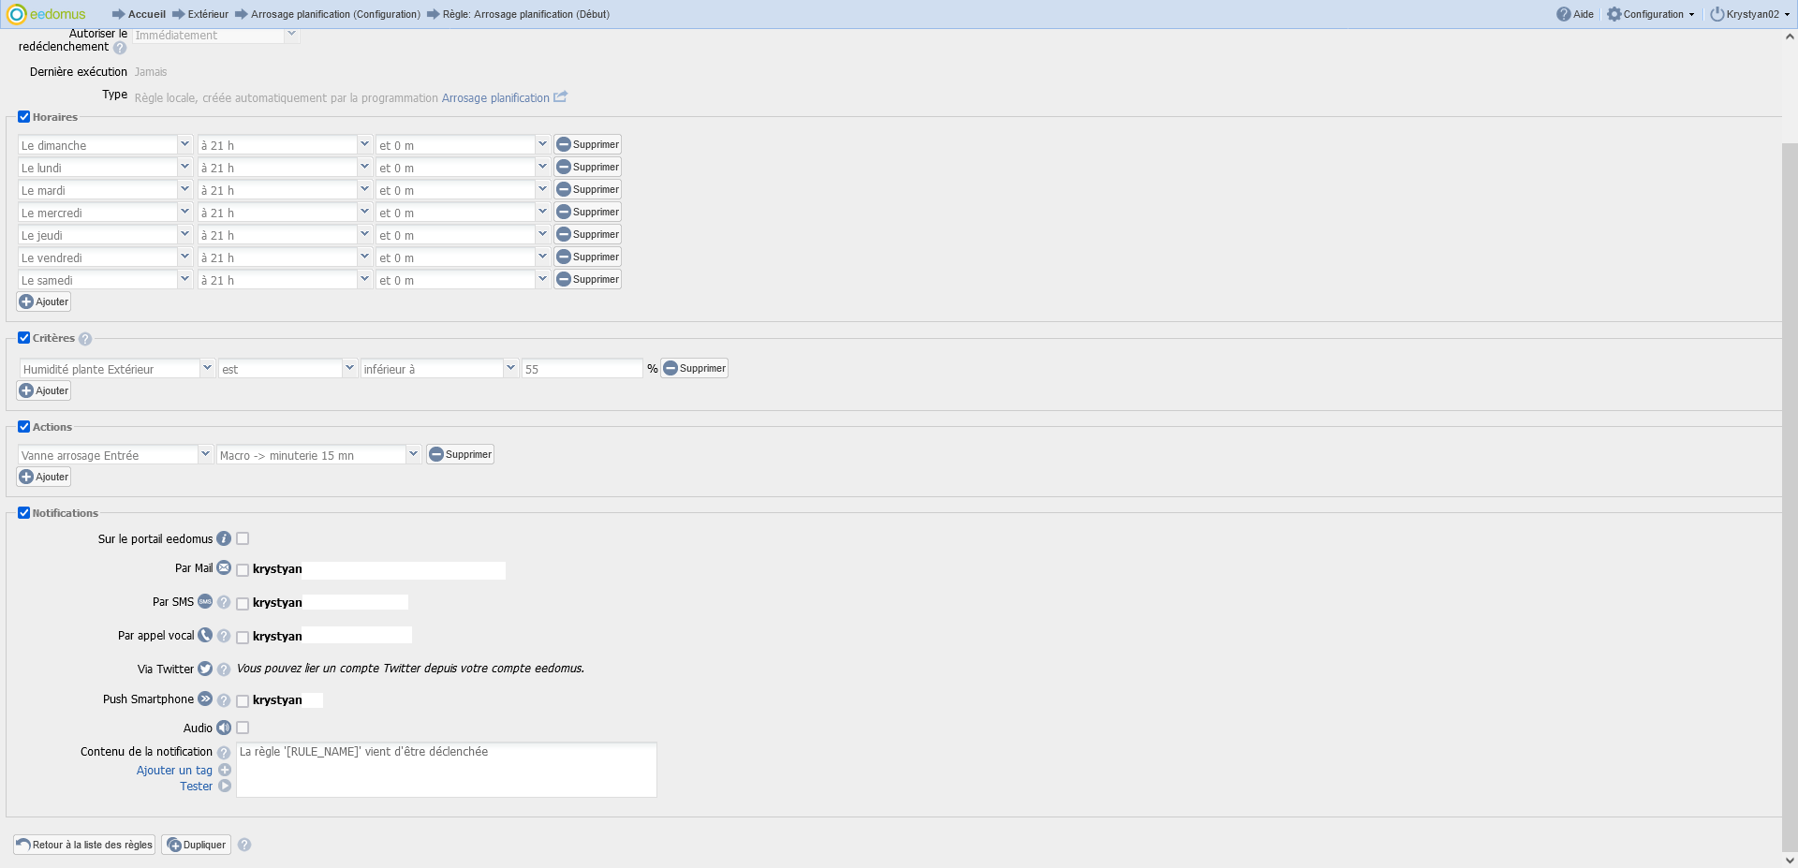Viewport: 1798px width, 868px height.
Task: Expand the Macro minuterie 15 mn dropdown
Action: click(x=412, y=454)
